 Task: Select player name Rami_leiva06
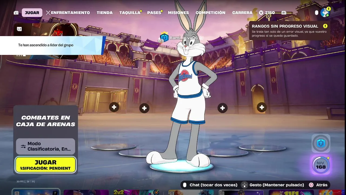184,38
